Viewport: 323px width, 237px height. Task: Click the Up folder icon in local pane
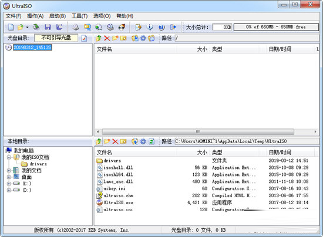coord(99,141)
